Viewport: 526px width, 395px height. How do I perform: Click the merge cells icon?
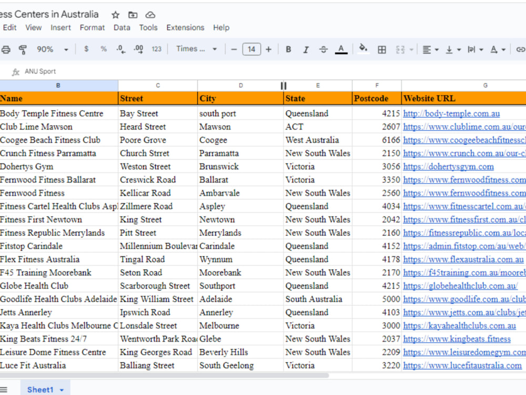point(400,50)
